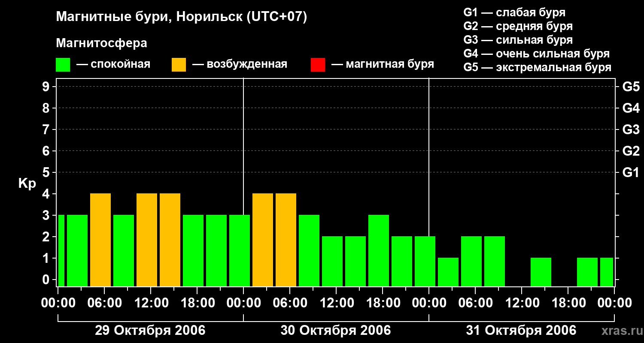Select the "G5 — экстремальная буря" legend line
The height and width of the screenshot is (343, 644).
537,68
